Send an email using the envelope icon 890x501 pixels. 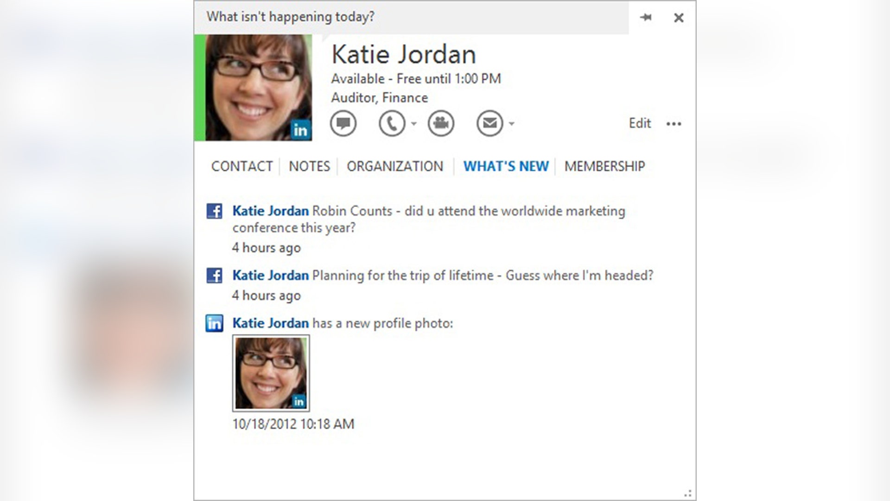pos(490,123)
